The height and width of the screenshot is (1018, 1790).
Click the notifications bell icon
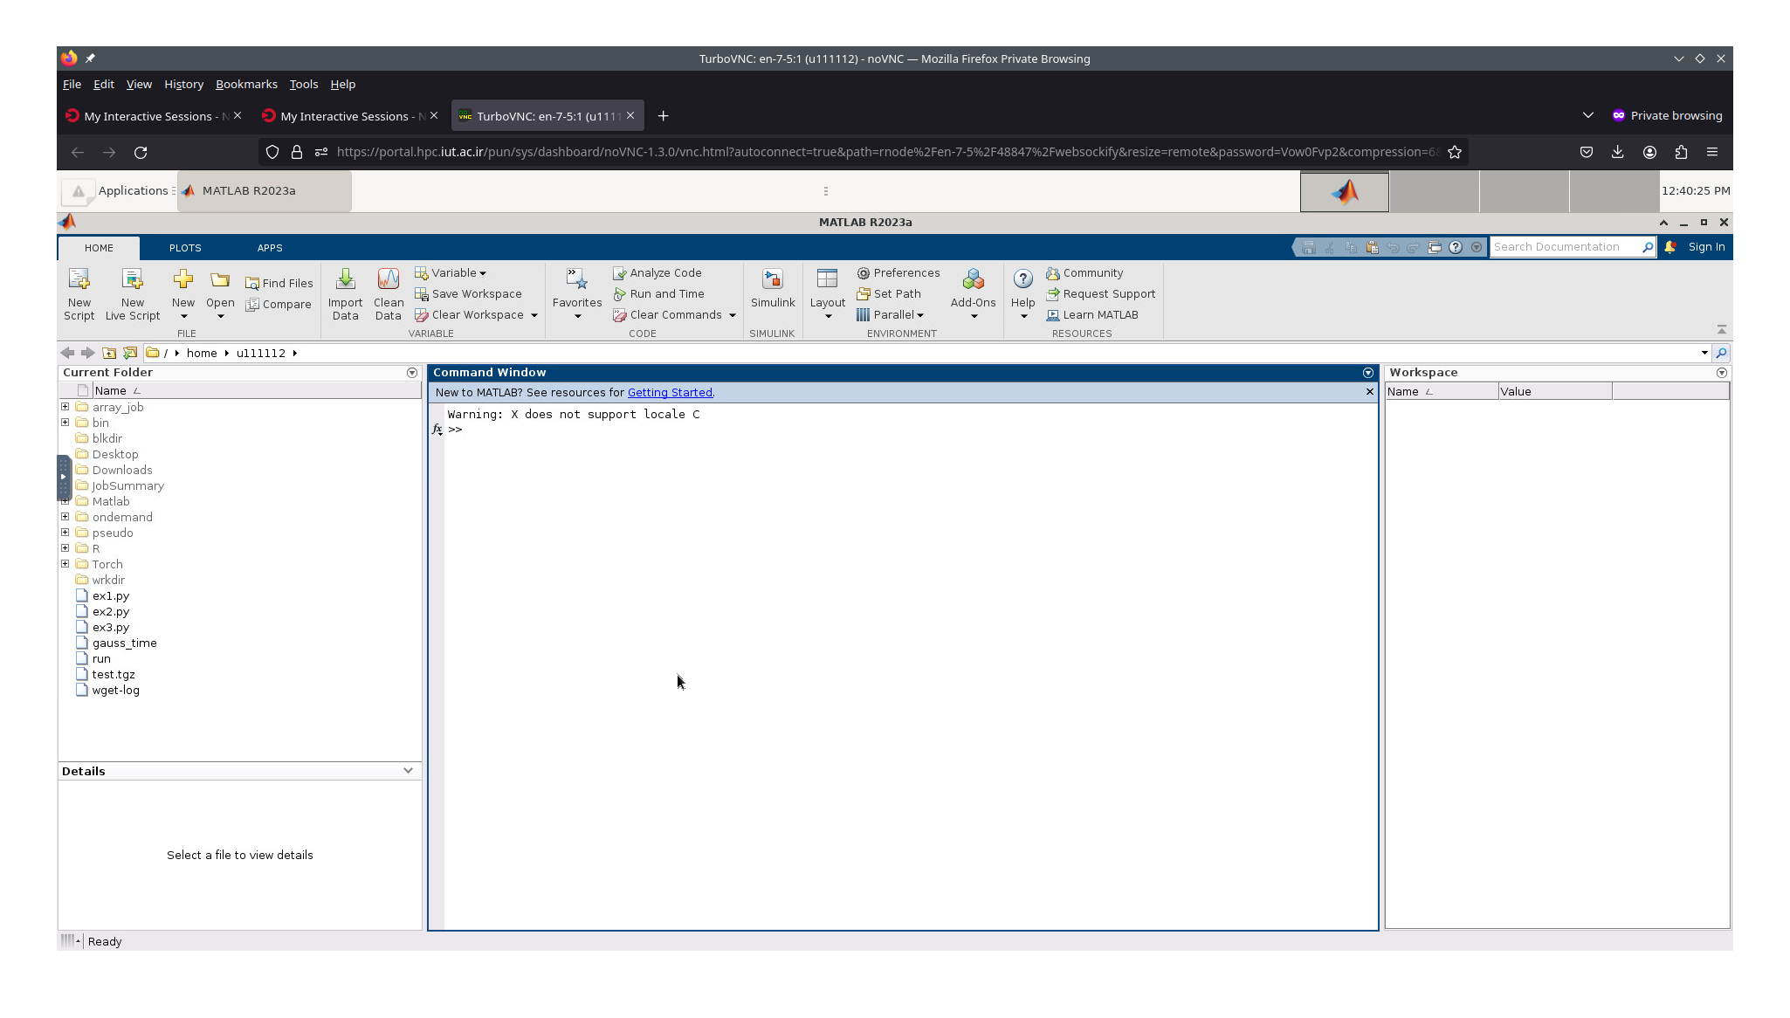(1670, 247)
